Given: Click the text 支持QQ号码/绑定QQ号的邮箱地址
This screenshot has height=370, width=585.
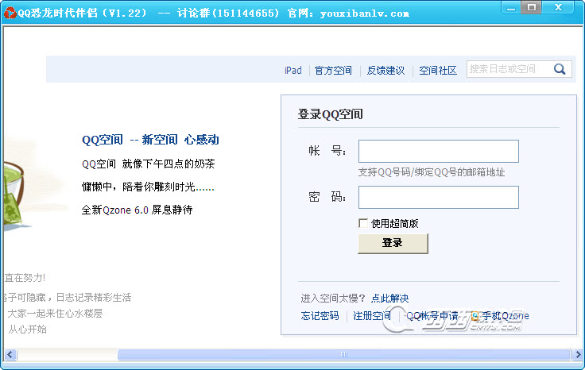Looking at the screenshot, I should [x=432, y=172].
